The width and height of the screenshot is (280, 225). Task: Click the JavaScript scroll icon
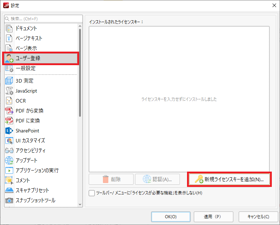[x=9, y=91]
